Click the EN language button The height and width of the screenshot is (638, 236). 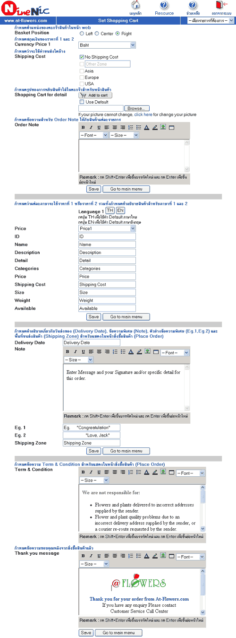click(120, 210)
